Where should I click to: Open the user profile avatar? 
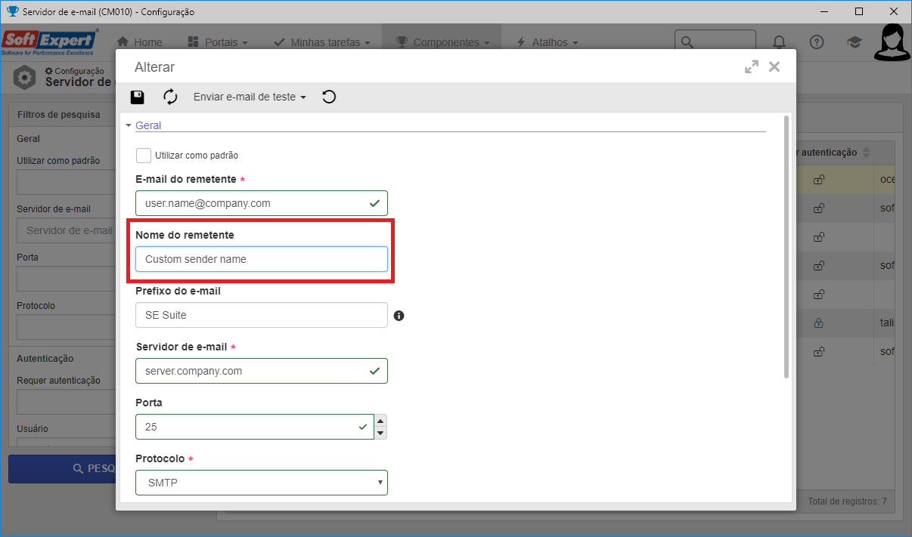[892, 42]
